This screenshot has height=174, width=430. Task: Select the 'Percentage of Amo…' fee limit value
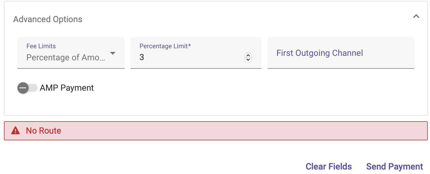point(66,58)
